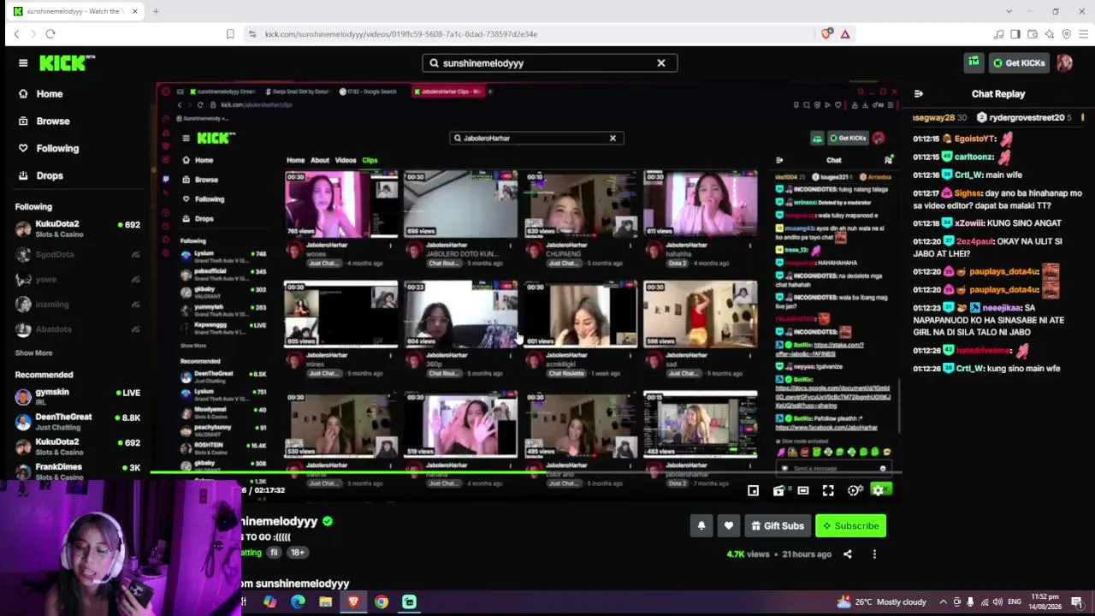Screen dimensions: 1095x616
Task: Open a new browser tab
Action: [156, 11]
